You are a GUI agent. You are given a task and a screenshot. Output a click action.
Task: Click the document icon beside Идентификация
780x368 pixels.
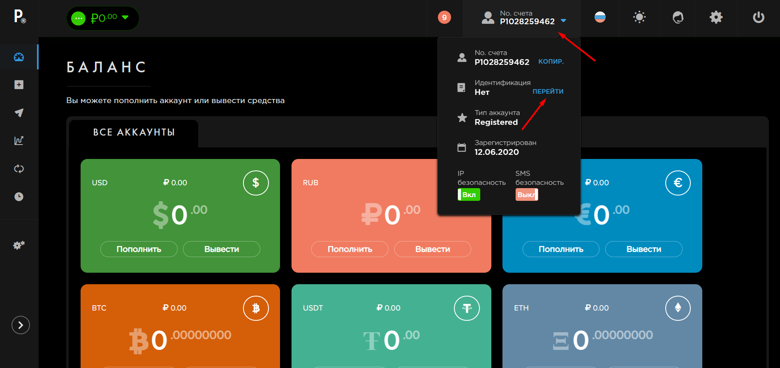click(x=462, y=87)
